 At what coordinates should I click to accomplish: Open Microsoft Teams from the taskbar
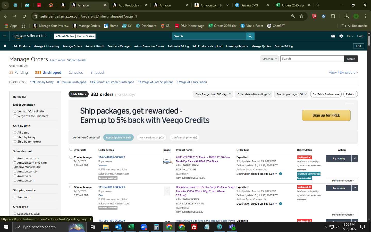pos(232,227)
